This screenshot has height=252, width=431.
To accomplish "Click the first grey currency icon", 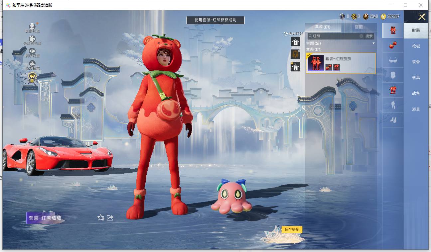I will 342,16.
